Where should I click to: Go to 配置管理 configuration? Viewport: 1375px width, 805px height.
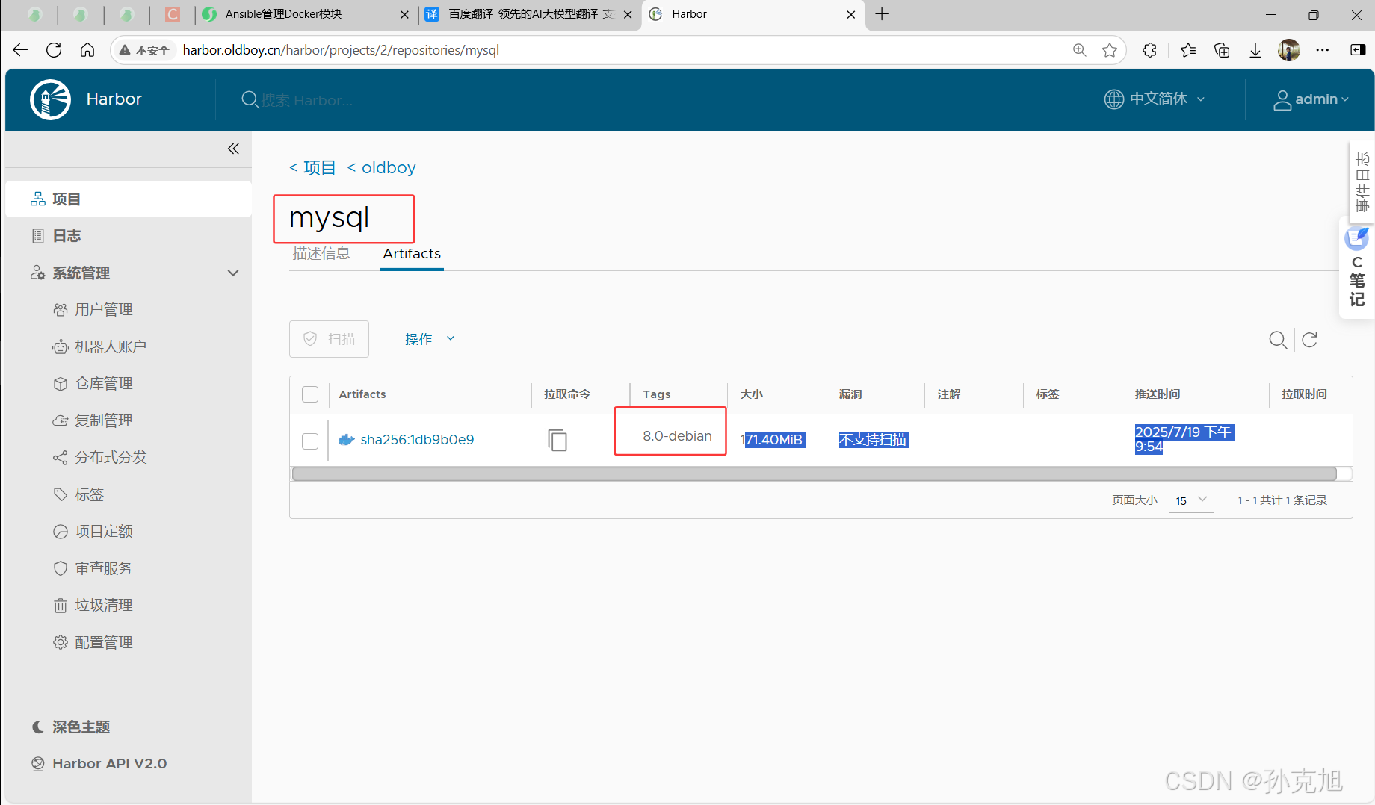click(x=103, y=642)
